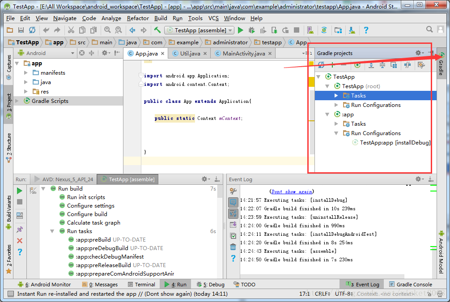
Task: Click Execute Gradle Task icon in Gradle panel
Action: [357, 65]
